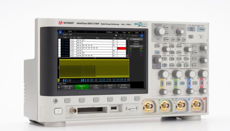
Task: Push the Print key
Action: click(186, 65)
